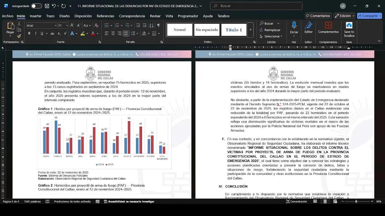This screenshot has width=385, height=216.
Task: Decrease paragraph indent
Action: click(138, 25)
